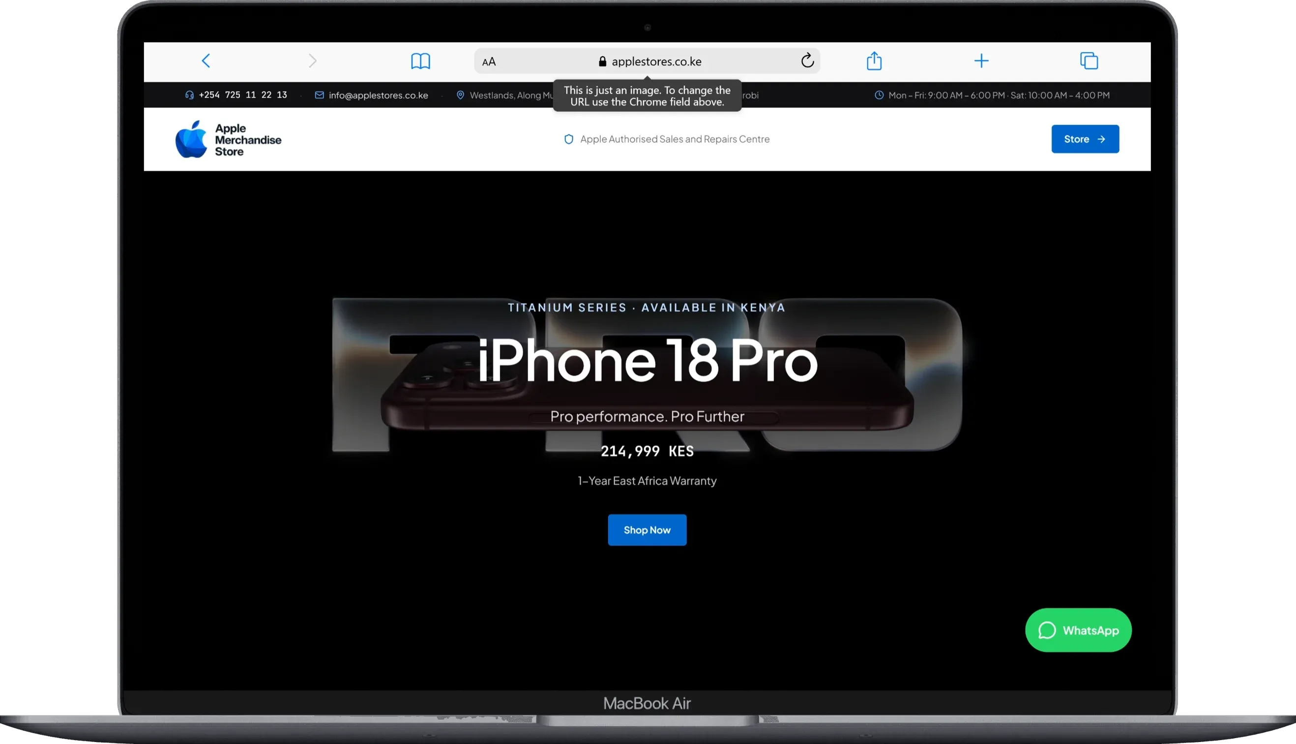Reload the page with refresh icon
This screenshot has height=744, width=1296.
tap(807, 60)
